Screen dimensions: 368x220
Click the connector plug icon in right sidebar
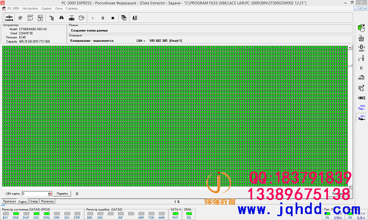tap(361, 98)
